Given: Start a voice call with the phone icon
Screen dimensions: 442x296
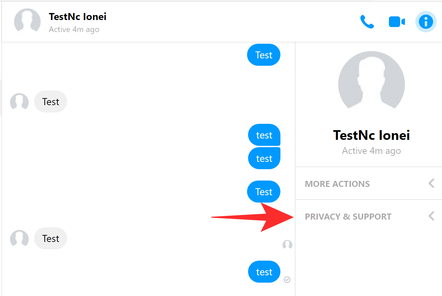Looking at the screenshot, I should (x=367, y=22).
